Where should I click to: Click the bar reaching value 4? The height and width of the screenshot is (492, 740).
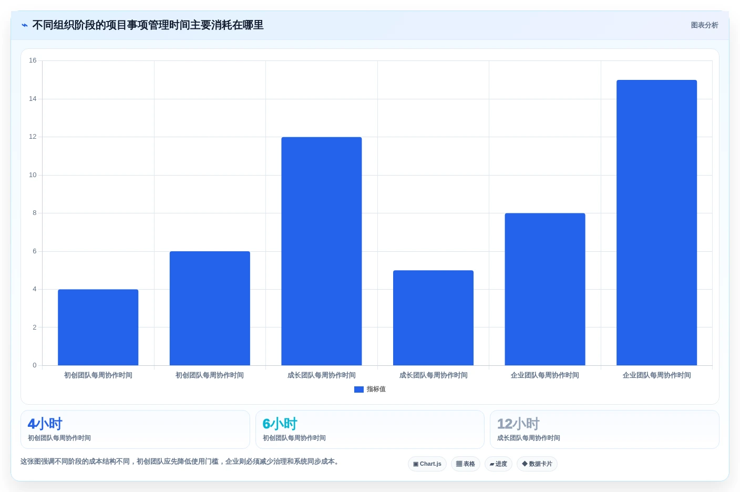98,327
